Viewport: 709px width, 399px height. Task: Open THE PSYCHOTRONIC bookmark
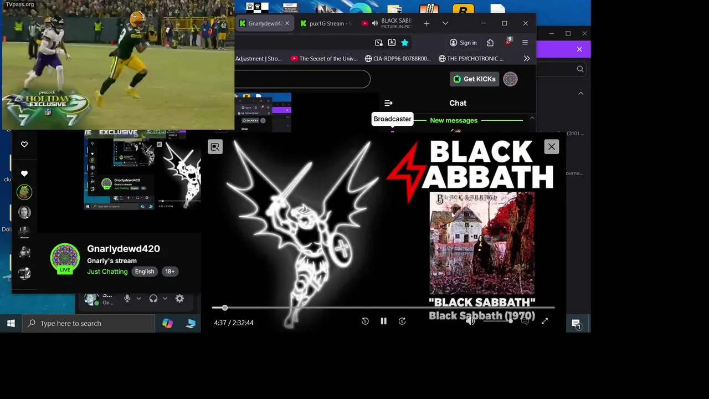pos(471,59)
